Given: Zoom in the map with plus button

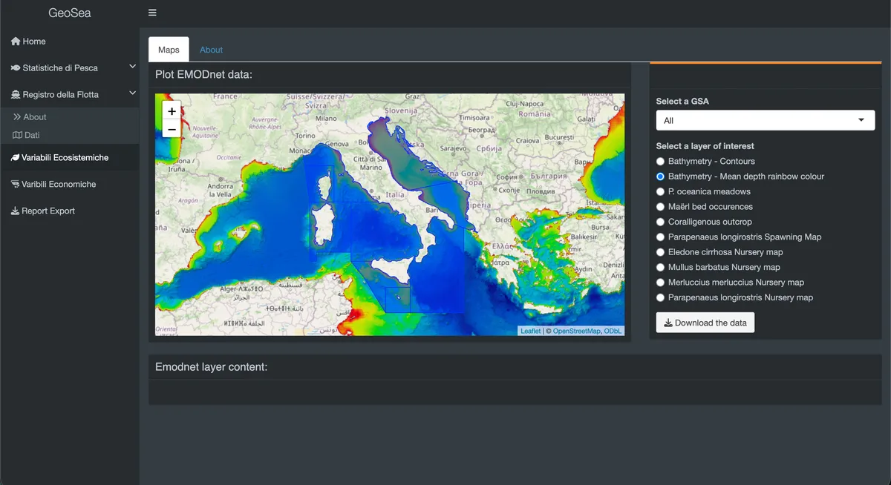Looking at the screenshot, I should tap(172, 111).
